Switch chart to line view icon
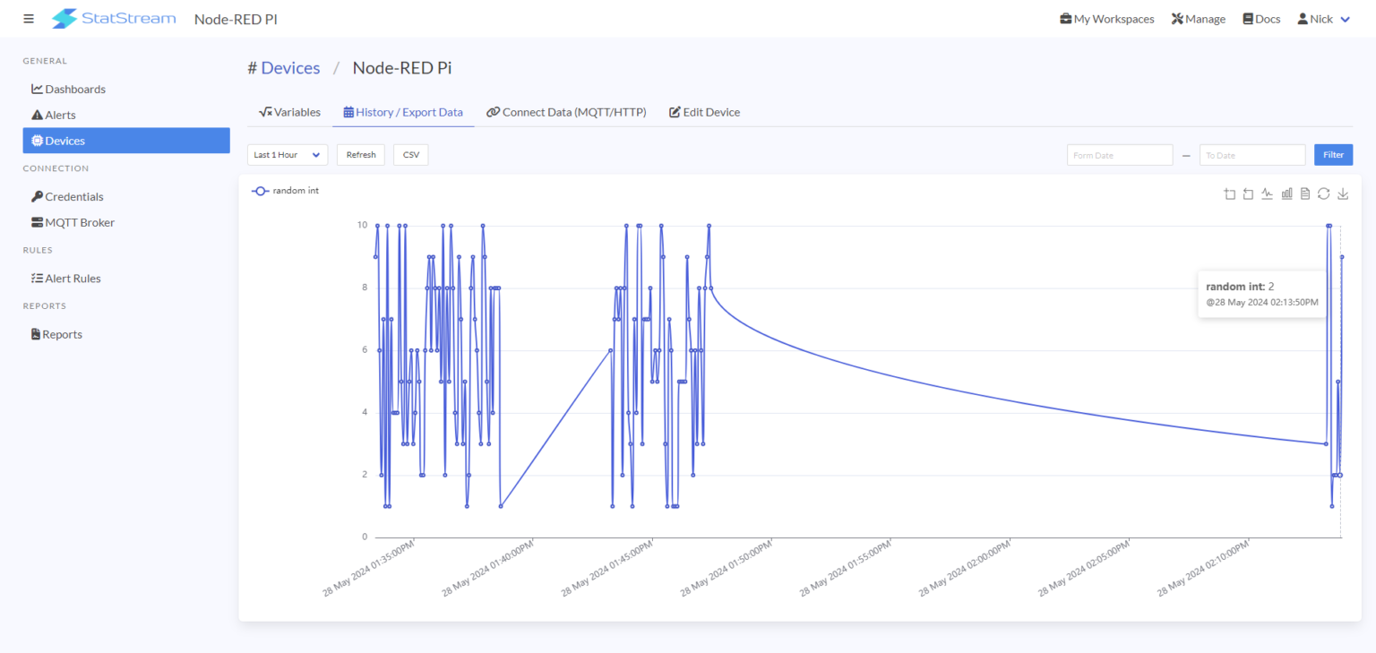This screenshot has height=653, width=1376. (1267, 193)
